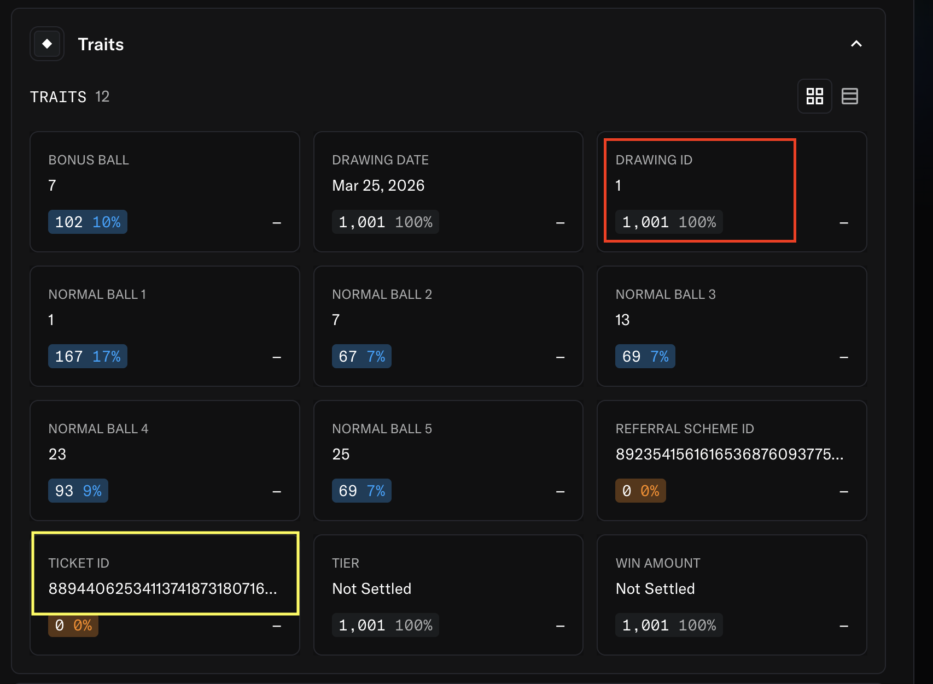Click the DRAWING ID trait label
933x684 pixels.
pos(654,160)
